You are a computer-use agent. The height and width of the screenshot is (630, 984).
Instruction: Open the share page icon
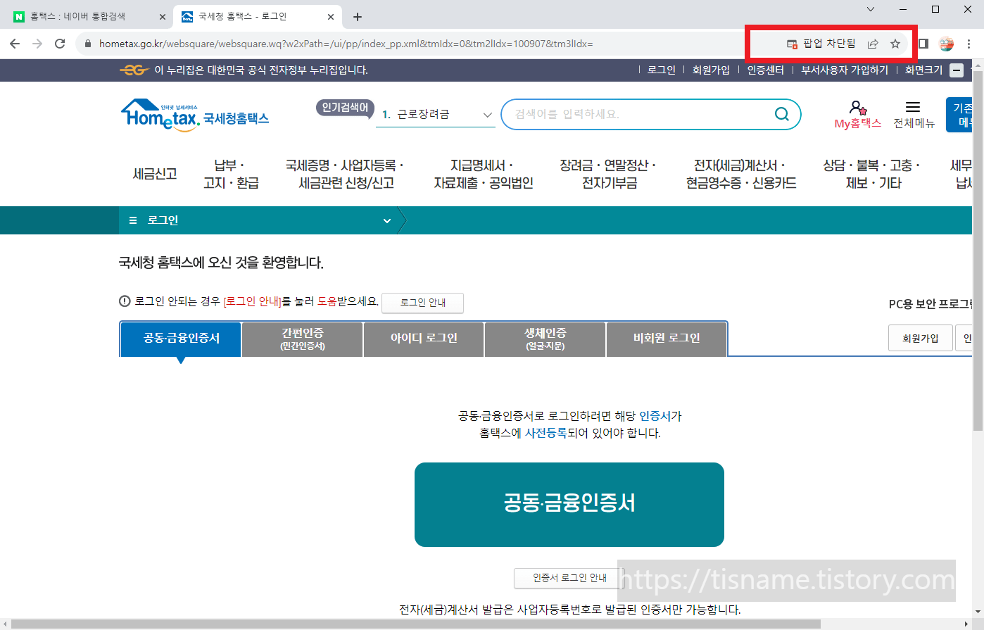873,43
